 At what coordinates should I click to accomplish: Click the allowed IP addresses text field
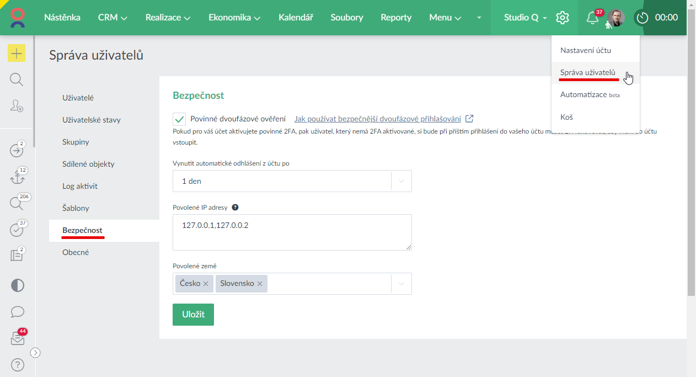point(292,232)
